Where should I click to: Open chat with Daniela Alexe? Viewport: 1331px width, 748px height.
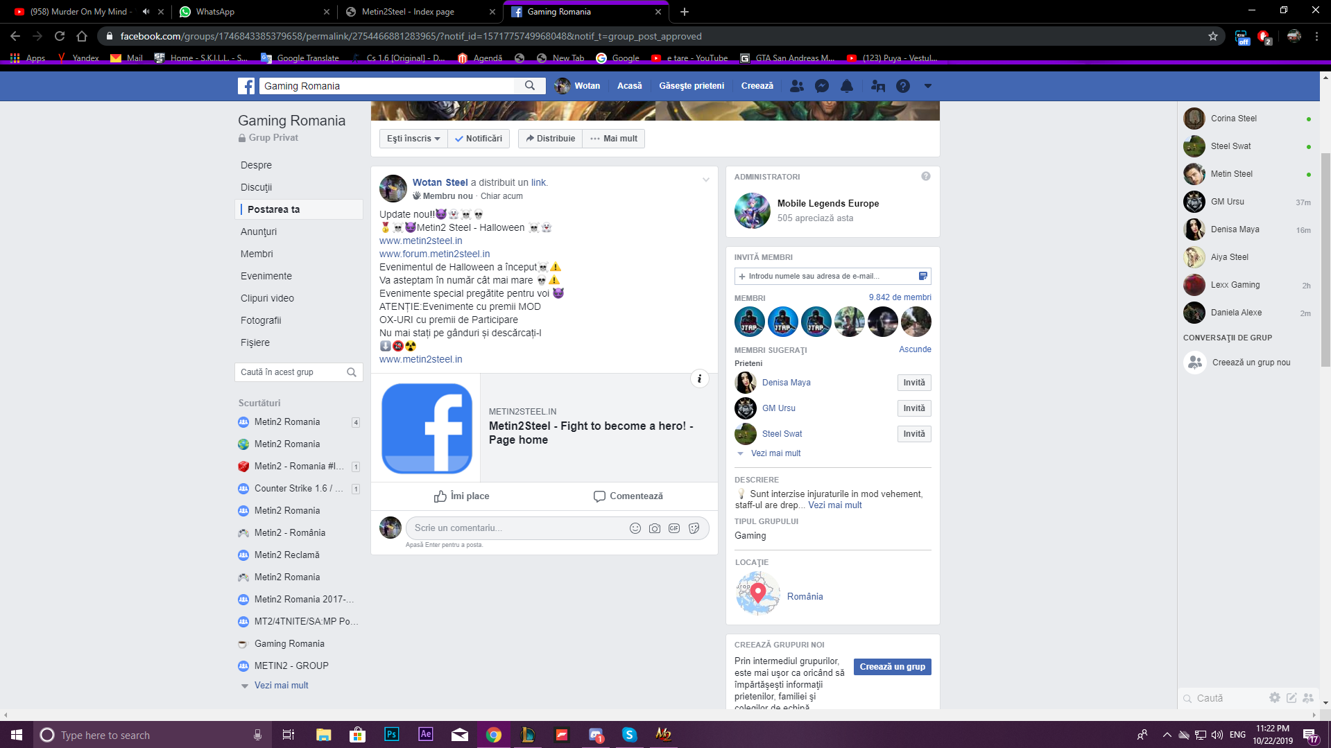point(1247,313)
